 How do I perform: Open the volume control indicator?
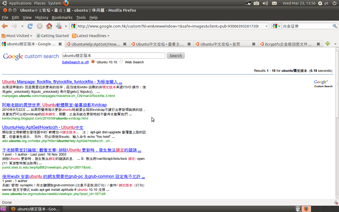tap(265, 3)
